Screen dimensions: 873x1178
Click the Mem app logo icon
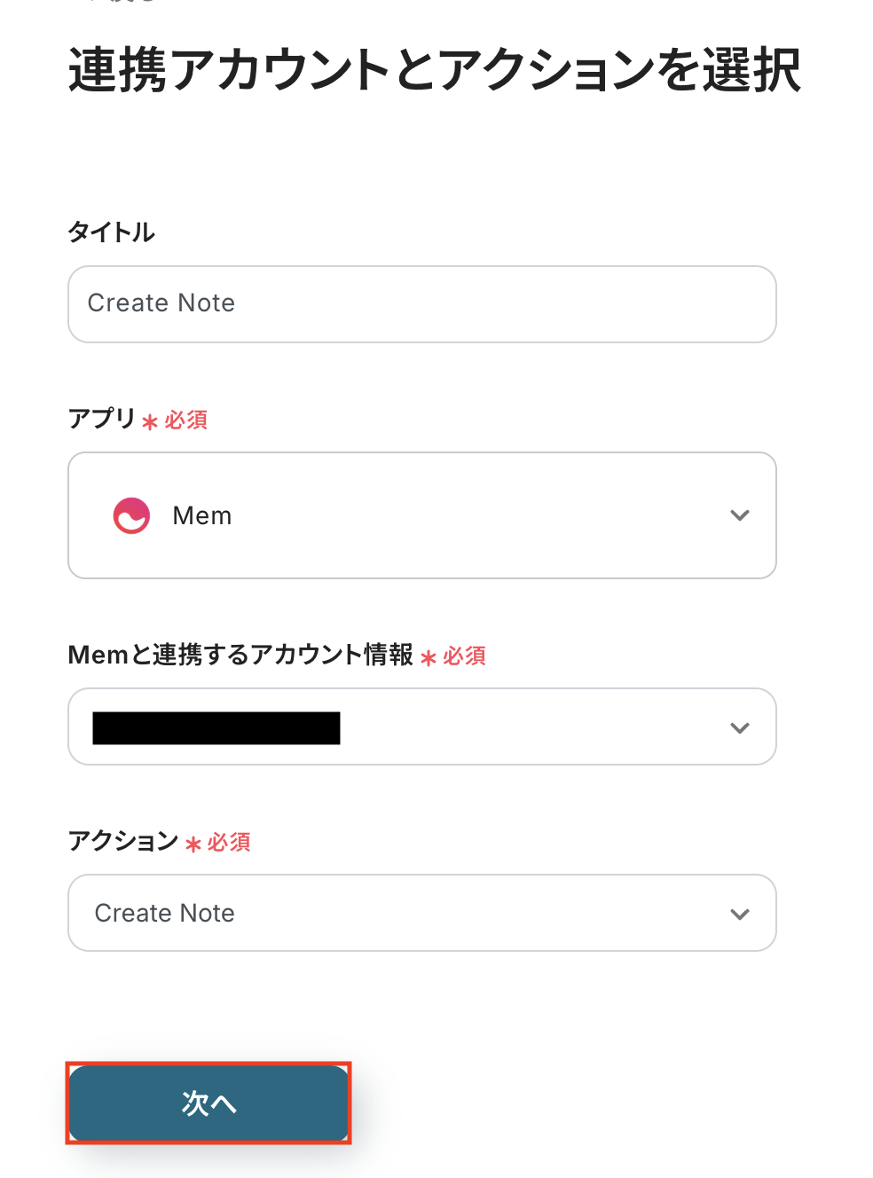point(131,515)
